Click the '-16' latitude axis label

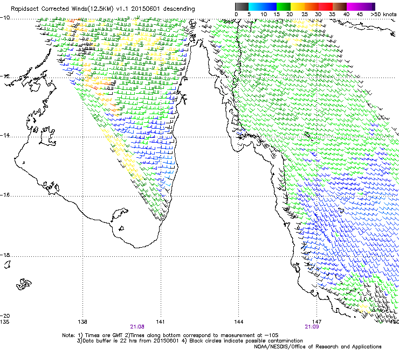pos(5,195)
